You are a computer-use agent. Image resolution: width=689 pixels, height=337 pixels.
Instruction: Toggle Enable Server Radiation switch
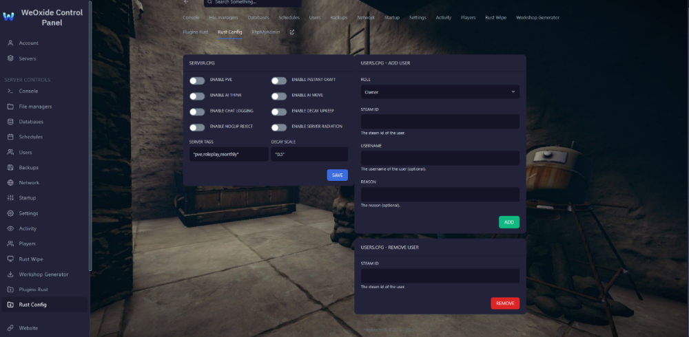[x=278, y=127]
